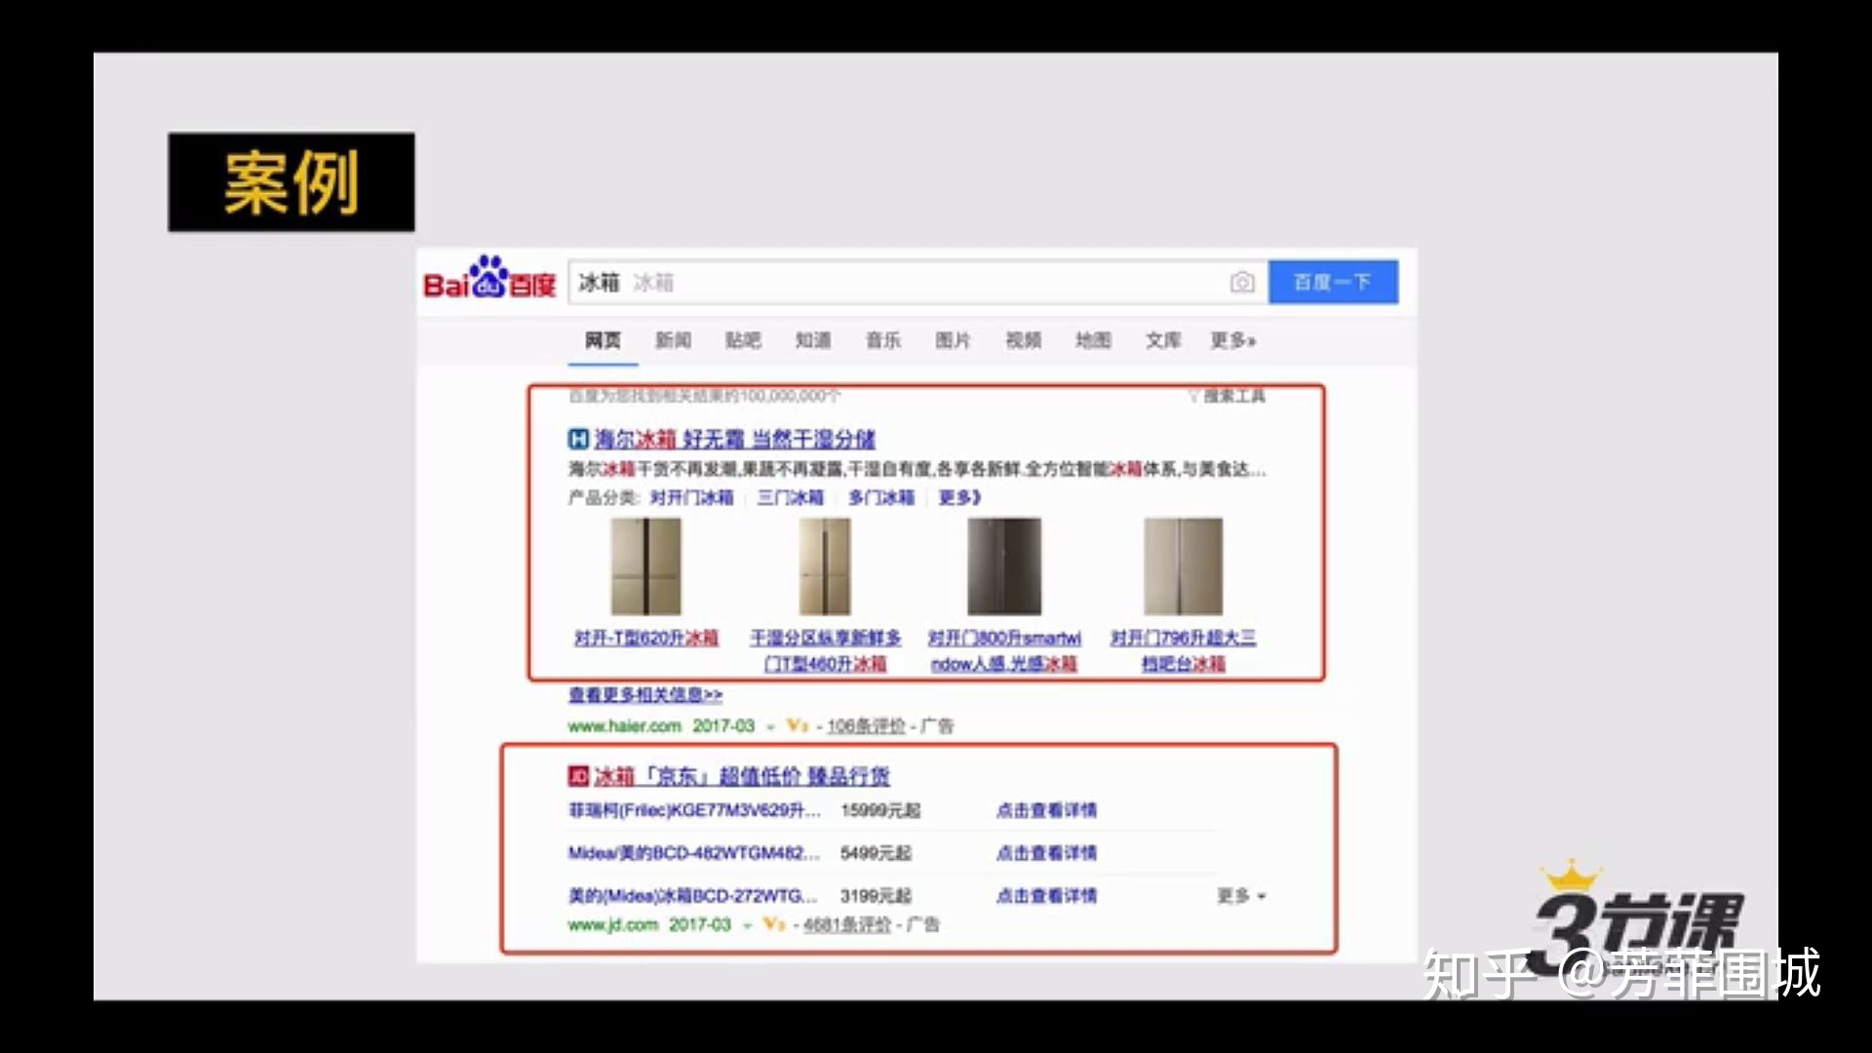This screenshot has height=1053, width=1872.
Task: Open 多门冰箱 product category link
Action: tap(881, 498)
